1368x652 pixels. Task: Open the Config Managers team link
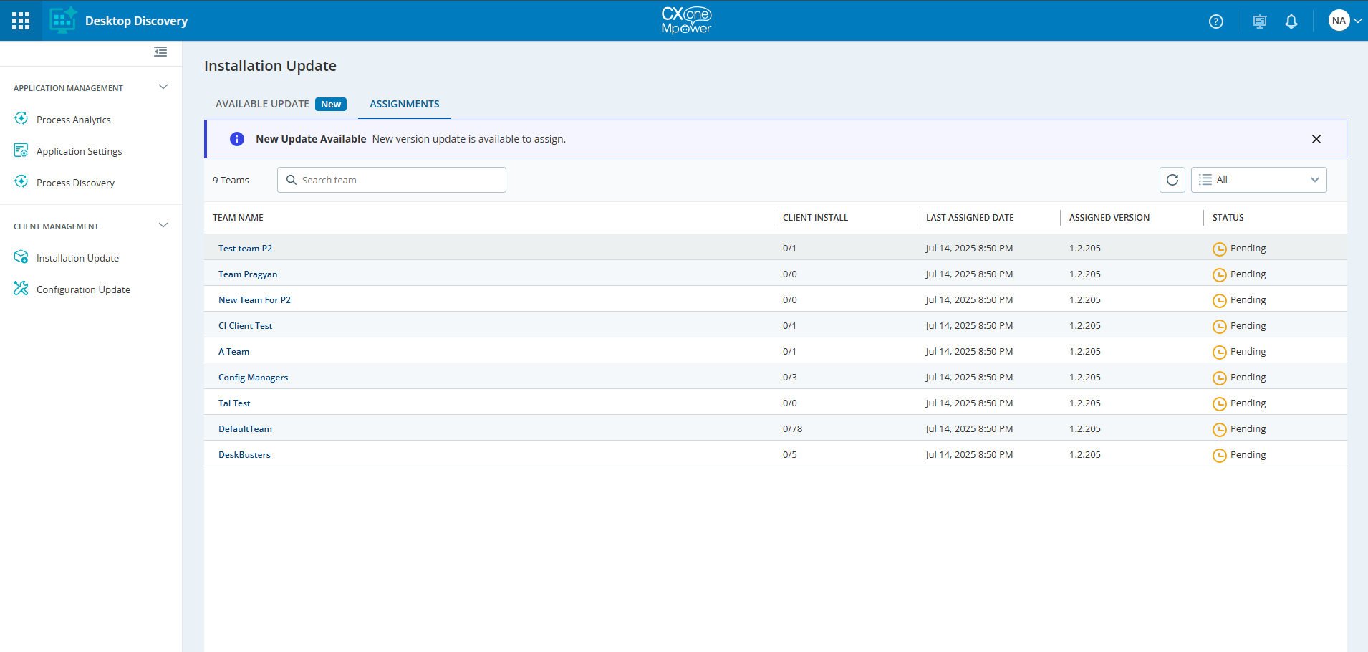(253, 378)
